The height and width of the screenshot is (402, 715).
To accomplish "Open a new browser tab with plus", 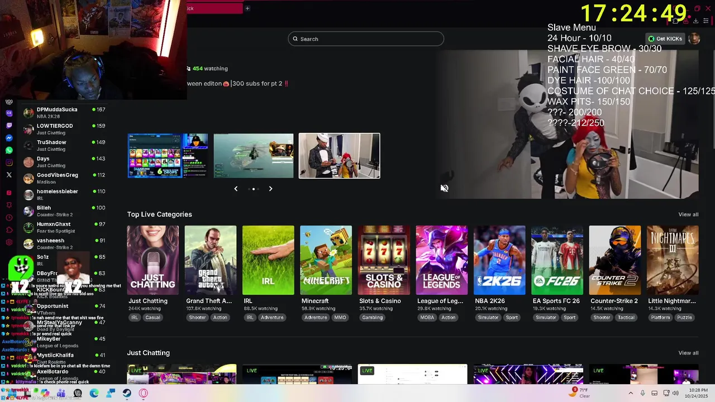I will coord(247,8).
